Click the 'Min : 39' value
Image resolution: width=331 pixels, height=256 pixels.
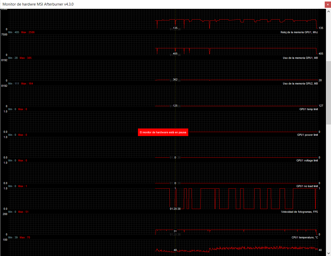coord(13,237)
